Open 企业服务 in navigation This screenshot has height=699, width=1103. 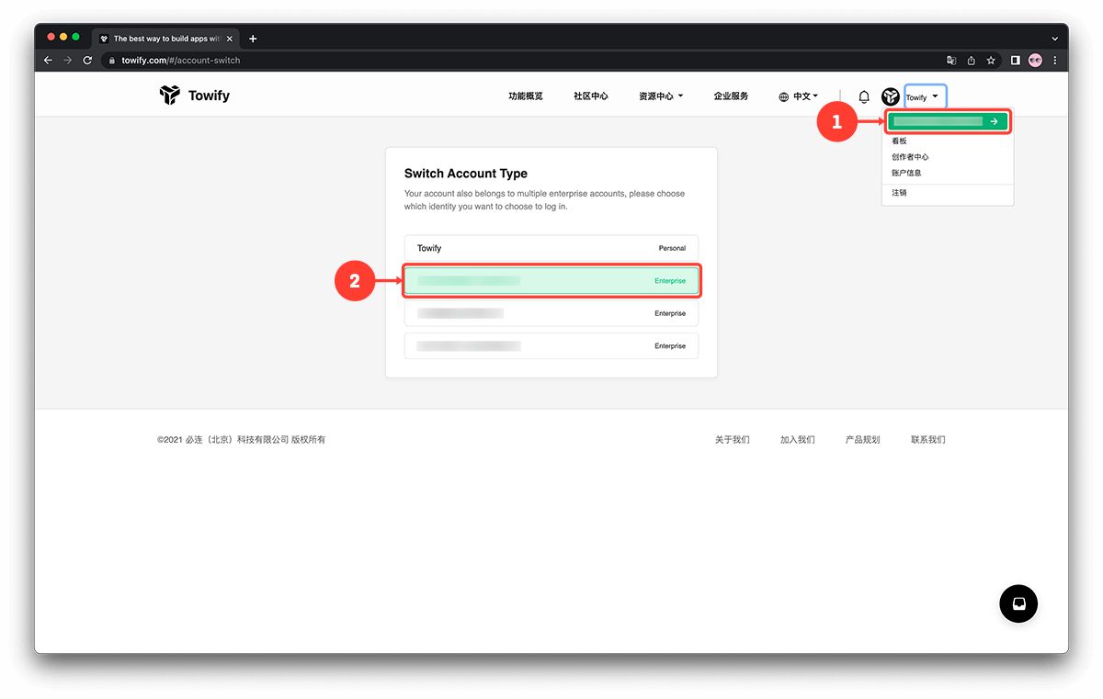tap(731, 96)
